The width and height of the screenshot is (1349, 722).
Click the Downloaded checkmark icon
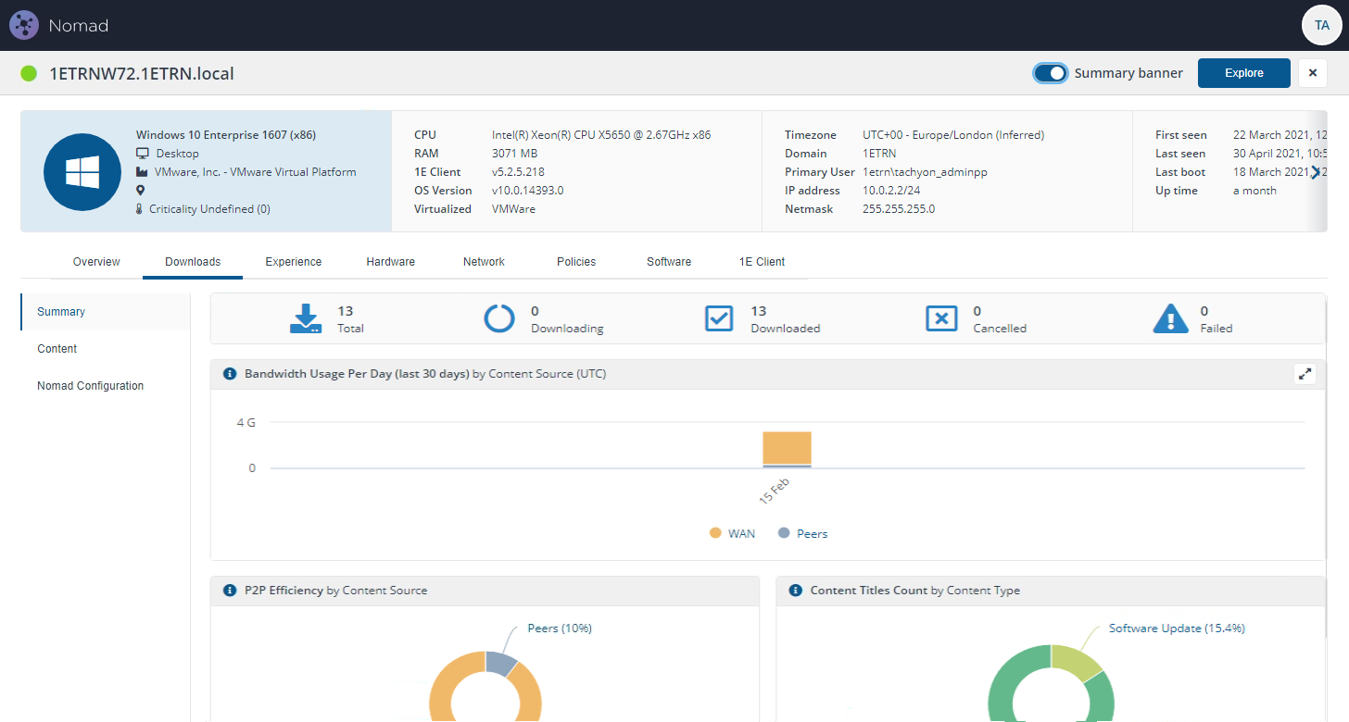coord(720,318)
